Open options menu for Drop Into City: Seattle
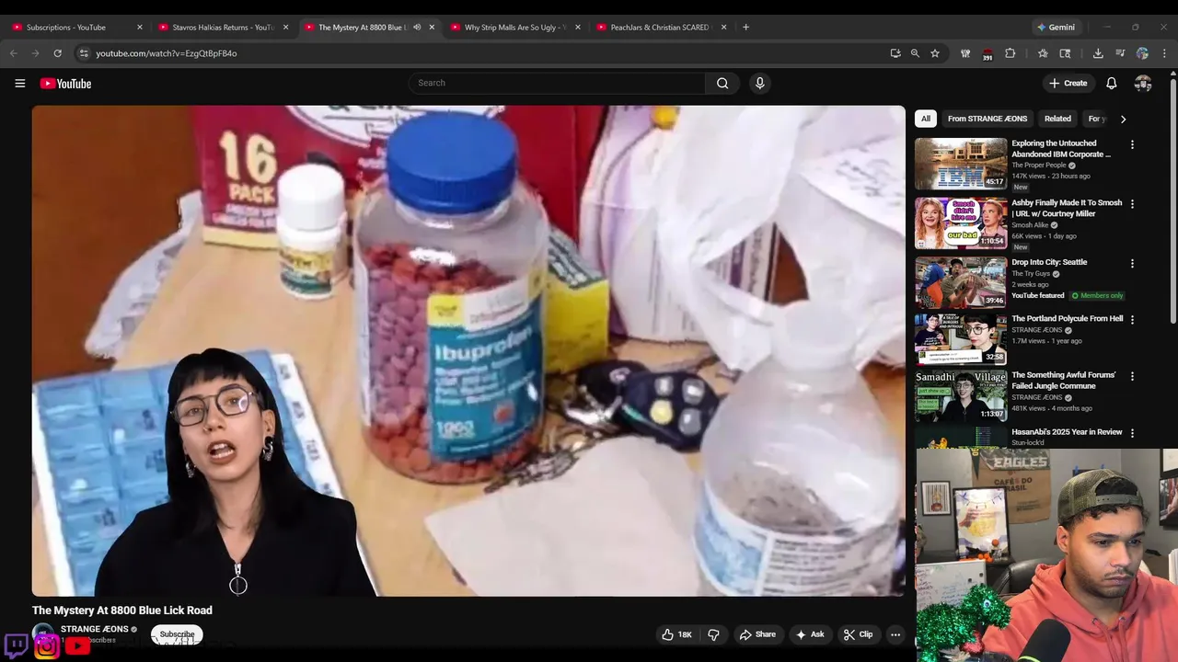This screenshot has width=1178, height=662. coord(1132,263)
